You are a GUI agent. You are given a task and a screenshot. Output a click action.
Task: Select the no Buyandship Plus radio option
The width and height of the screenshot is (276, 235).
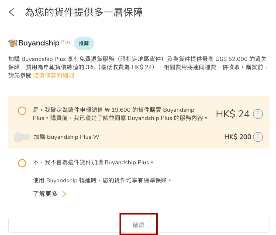(x=22, y=163)
